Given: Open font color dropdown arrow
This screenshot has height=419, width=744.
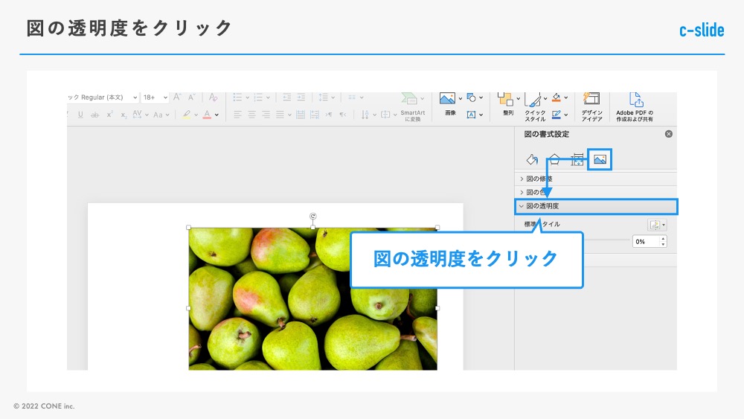Looking at the screenshot, I should click(217, 115).
